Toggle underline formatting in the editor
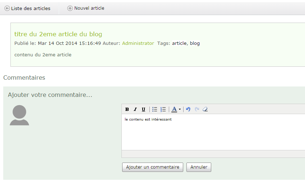This screenshot has height=183, width=305. click(x=144, y=109)
